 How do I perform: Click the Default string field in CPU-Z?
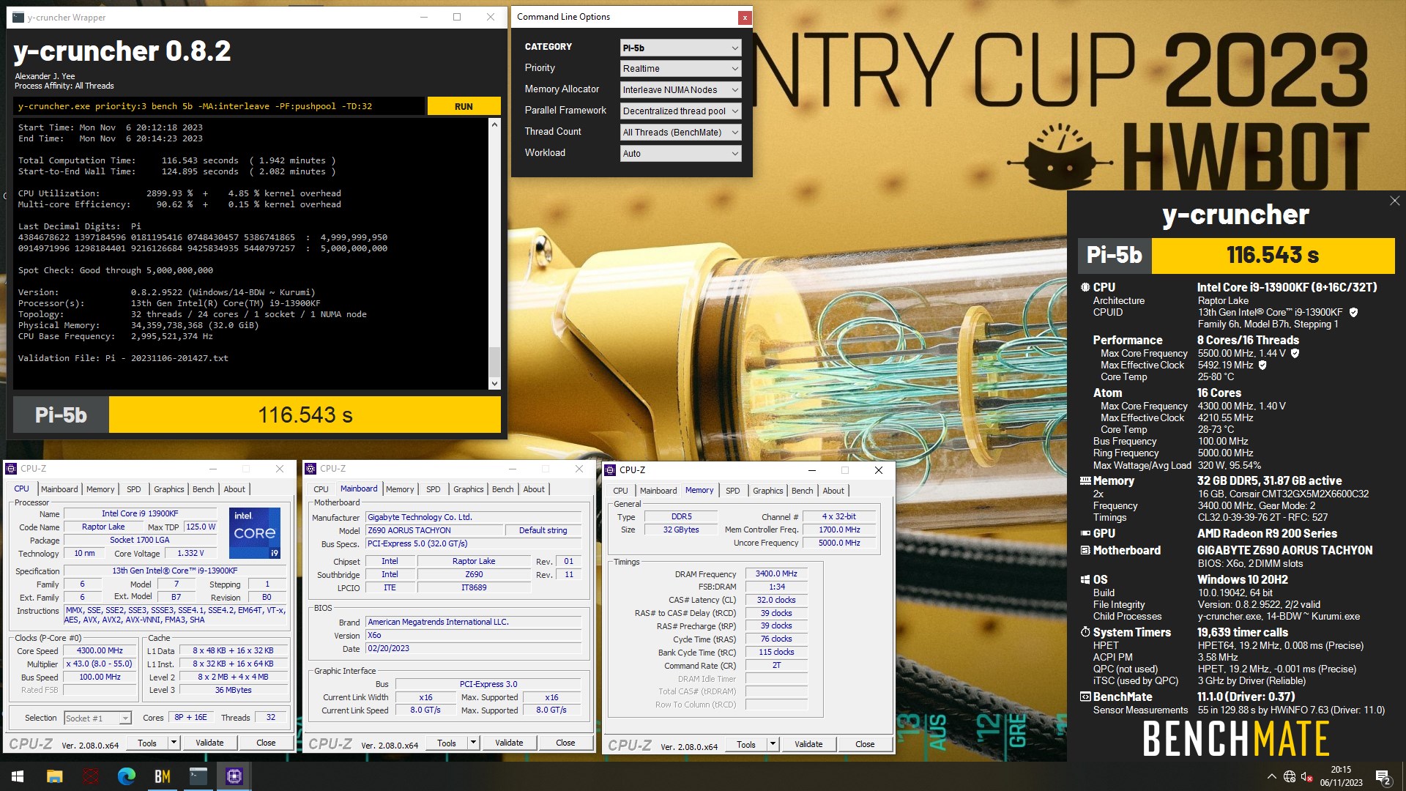pyautogui.click(x=543, y=530)
